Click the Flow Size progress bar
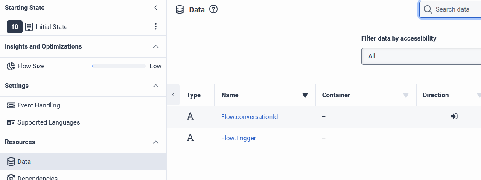The image size is (481, 180). tap(119, 66)
